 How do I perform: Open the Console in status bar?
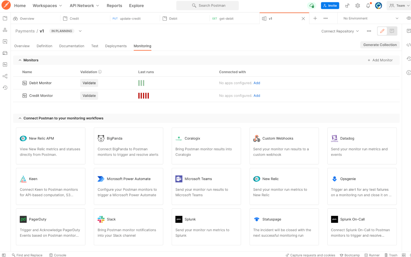58,255
